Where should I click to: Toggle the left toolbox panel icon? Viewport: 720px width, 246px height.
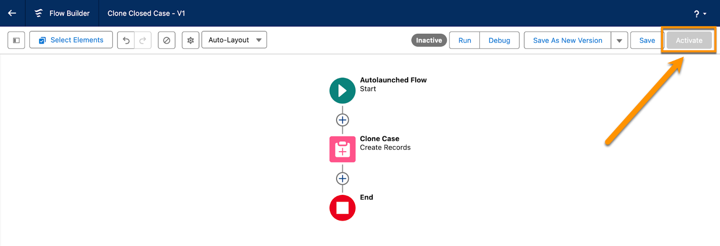tap(16, 40)
